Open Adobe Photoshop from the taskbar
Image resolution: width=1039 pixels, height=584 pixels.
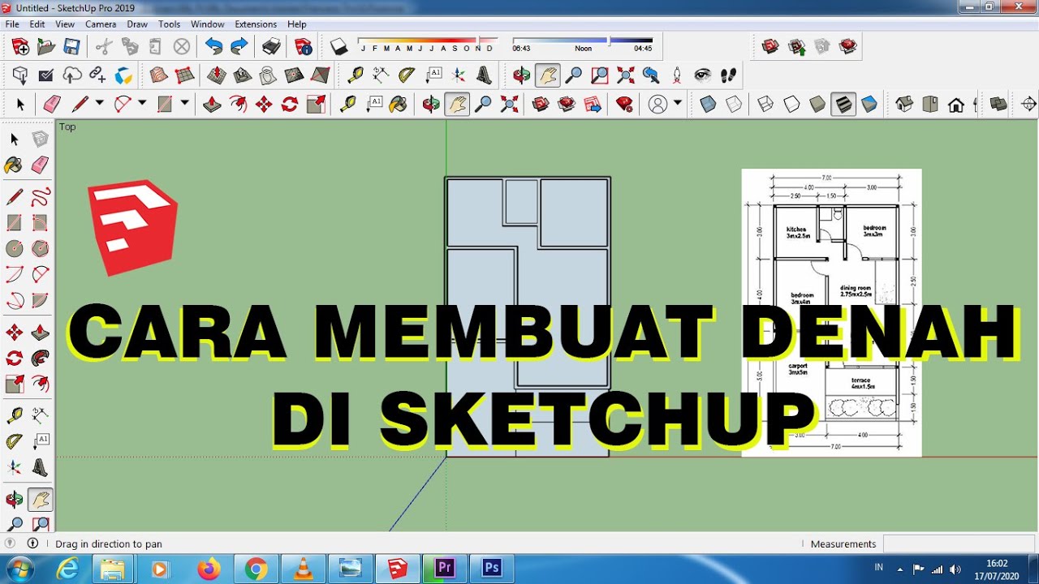[492, 569]
